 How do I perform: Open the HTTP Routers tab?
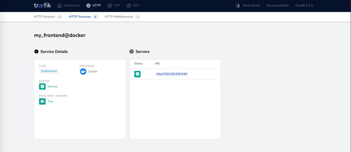(48, 17)
